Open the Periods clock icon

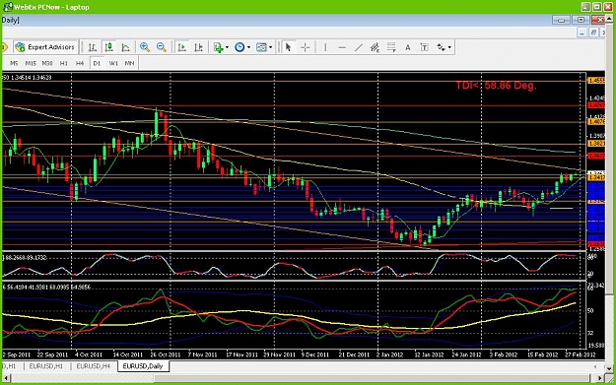click(x=240, y=47)
